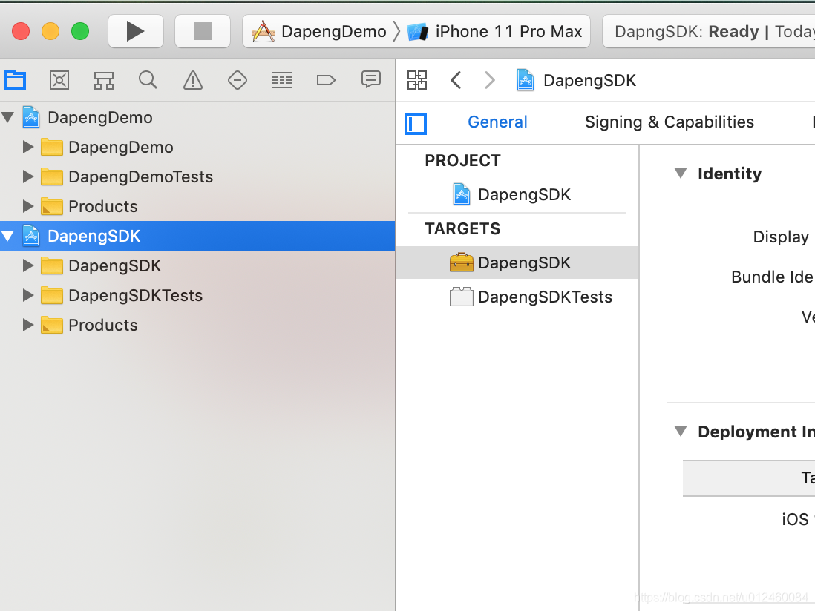
Task: Open the Test navigator
Action: pyautogui.click(x=238, y=81)
